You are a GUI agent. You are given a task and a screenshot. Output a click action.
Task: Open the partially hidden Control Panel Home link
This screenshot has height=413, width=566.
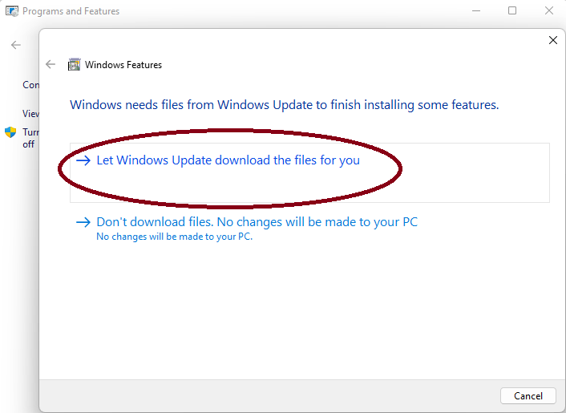[x=30, y=85]
